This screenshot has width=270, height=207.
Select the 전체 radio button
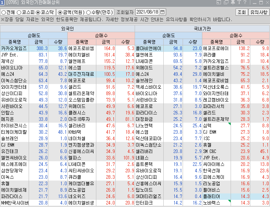[x=4, y=13]
